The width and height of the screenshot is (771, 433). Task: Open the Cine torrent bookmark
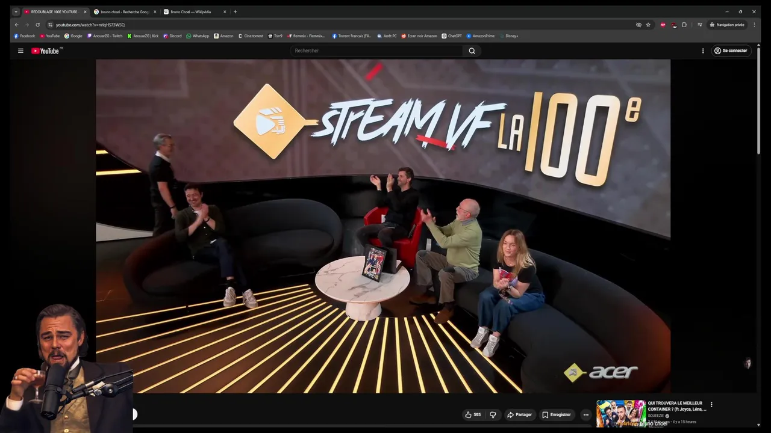click(251, 36)
